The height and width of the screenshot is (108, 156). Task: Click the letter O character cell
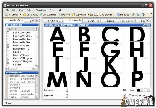111,79
